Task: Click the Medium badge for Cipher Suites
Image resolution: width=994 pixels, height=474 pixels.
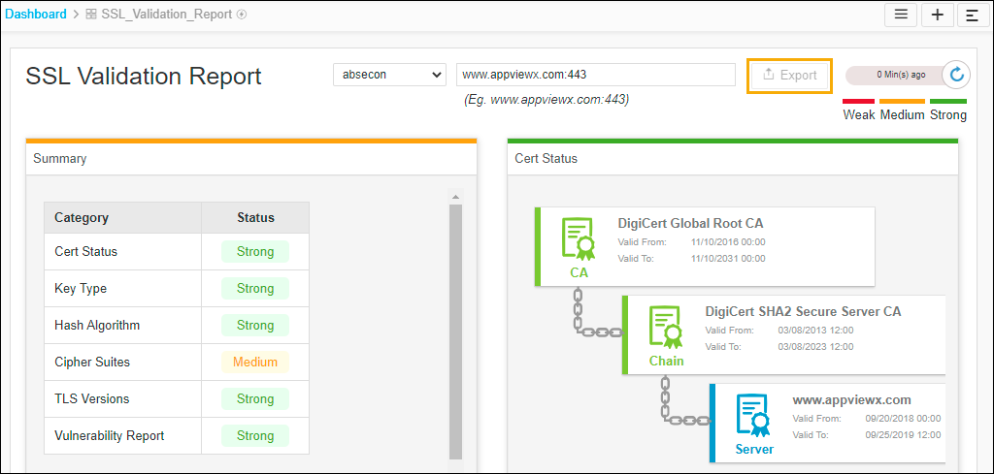Action: click(x=255, y=362)
